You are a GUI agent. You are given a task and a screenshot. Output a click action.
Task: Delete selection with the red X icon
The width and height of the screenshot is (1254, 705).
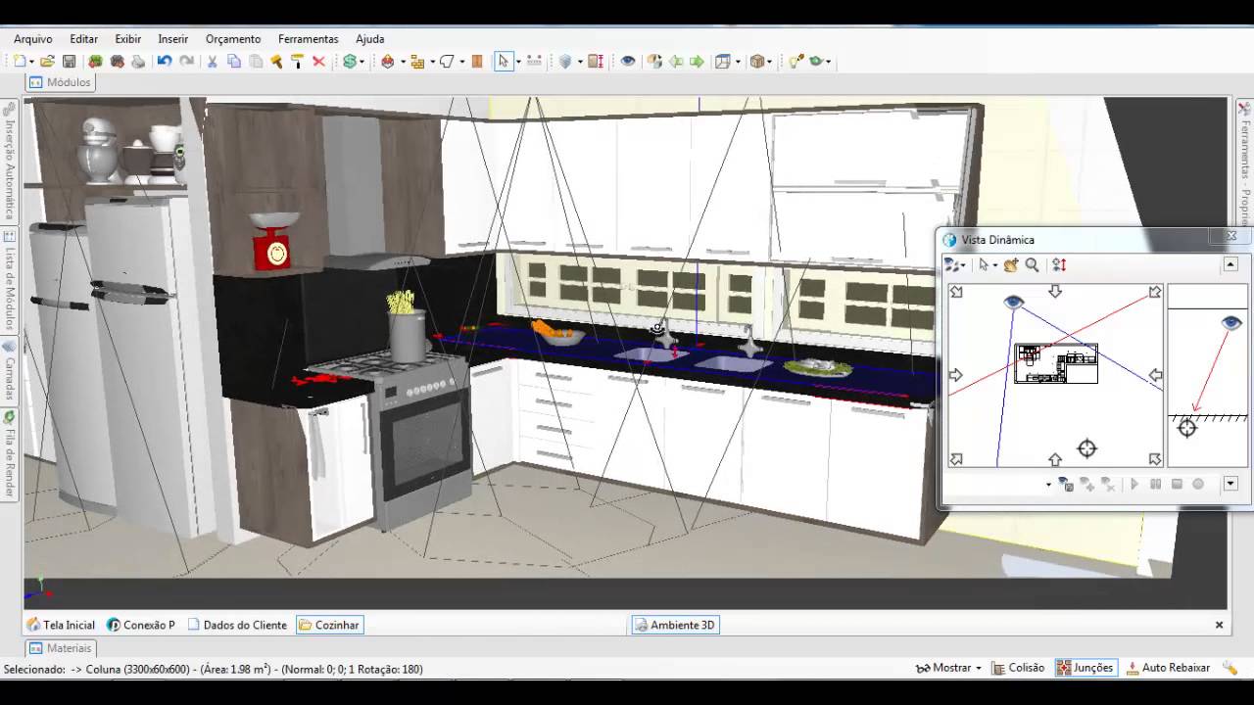(x=318, y=61)
